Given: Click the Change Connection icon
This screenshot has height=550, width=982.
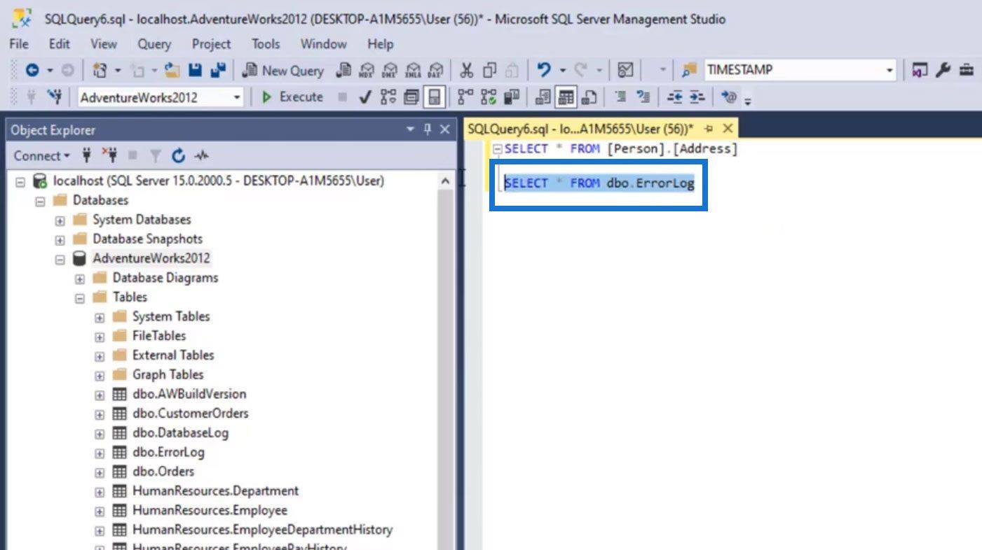Looking at the screenshot, I should pos(54,97).
